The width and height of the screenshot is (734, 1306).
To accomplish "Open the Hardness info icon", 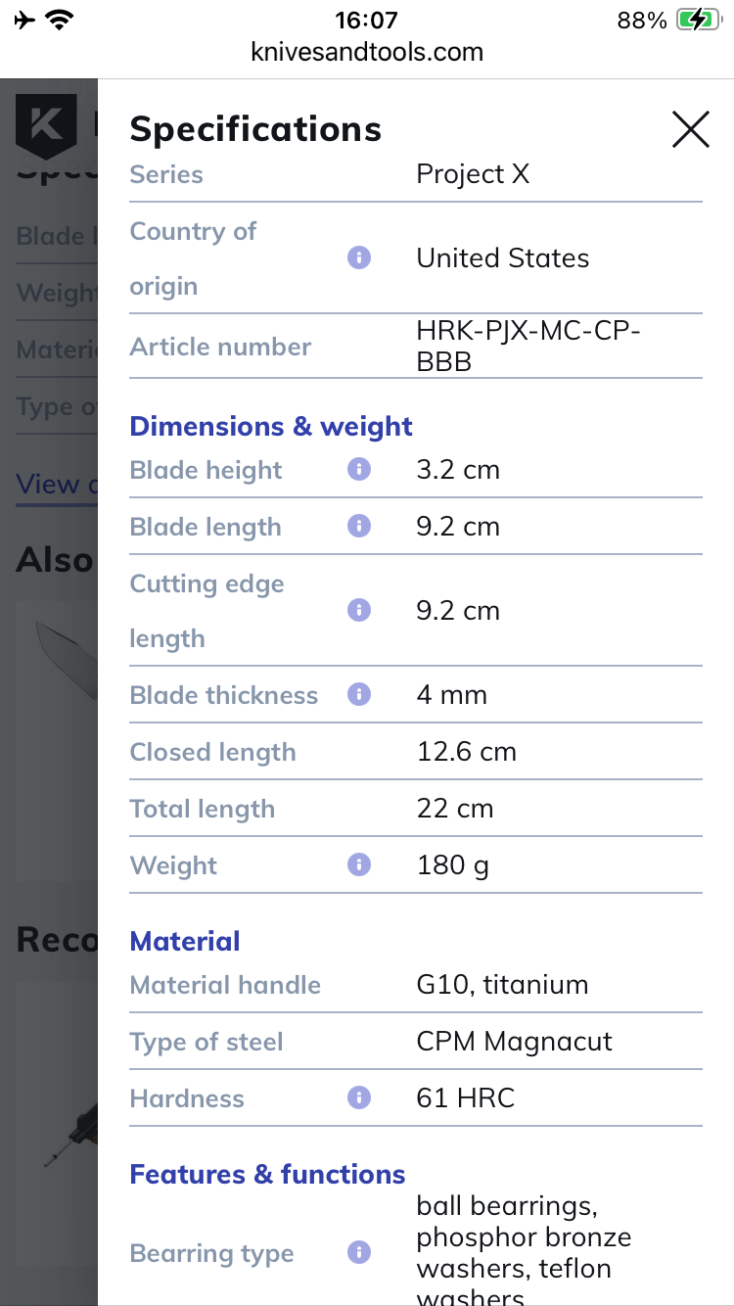I will [x=359, y=1098].
